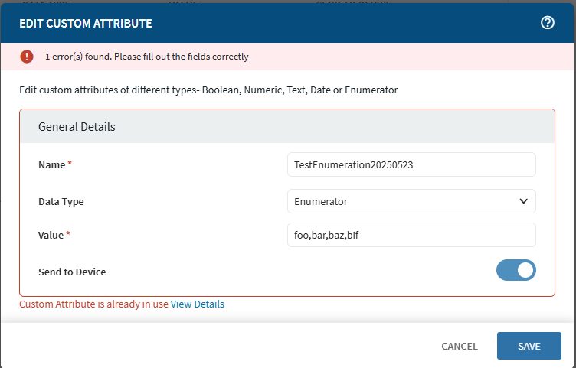Toggle the Send to Device switch
Image resolution: width=576 pixels, height=368 pixels.
(515, 270)
